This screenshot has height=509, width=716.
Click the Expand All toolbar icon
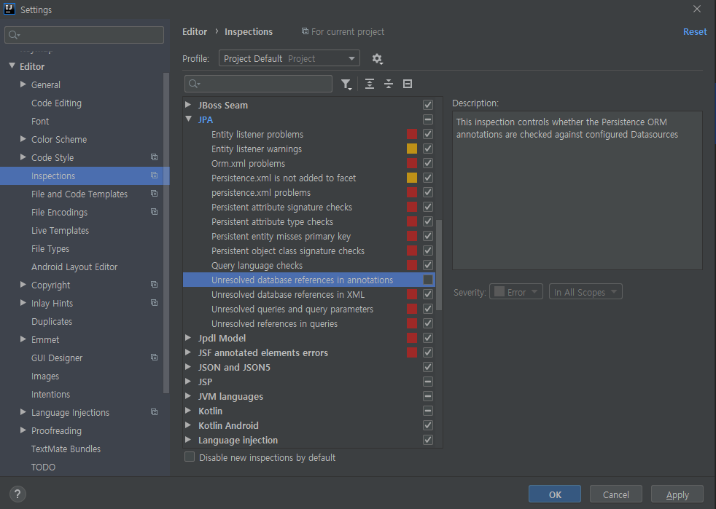[370, 84]
